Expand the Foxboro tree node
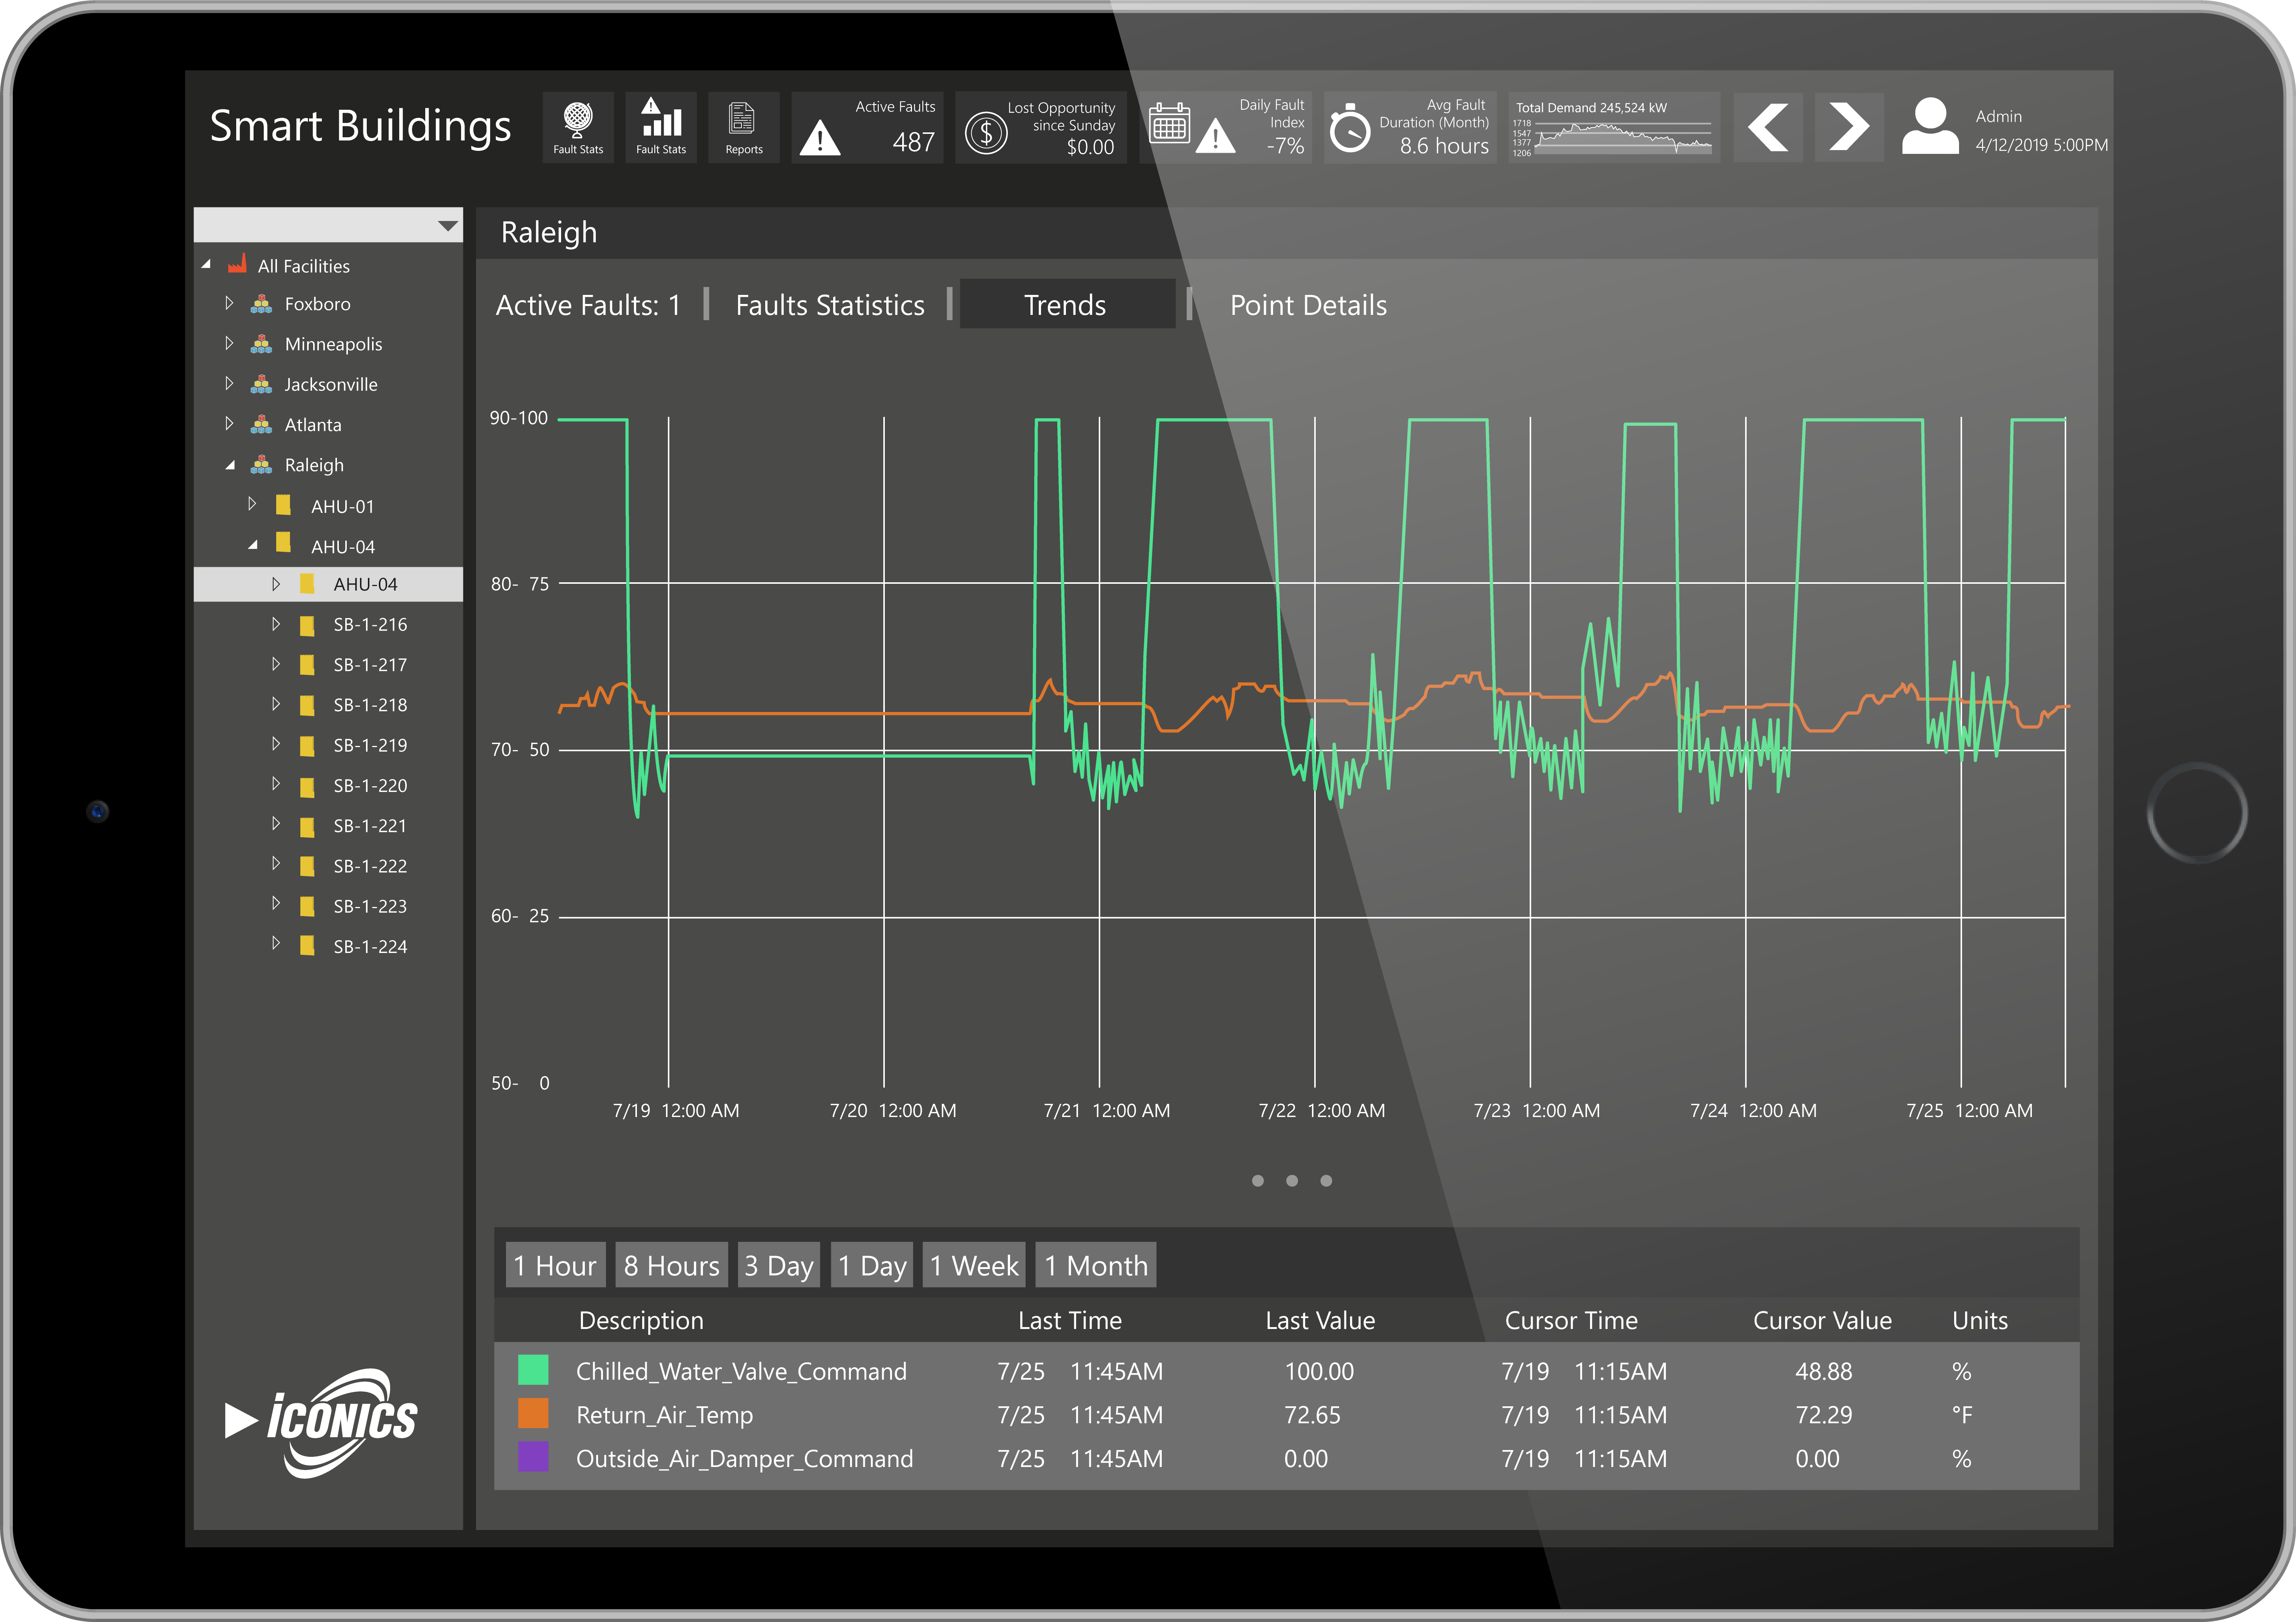 (229, 303)
